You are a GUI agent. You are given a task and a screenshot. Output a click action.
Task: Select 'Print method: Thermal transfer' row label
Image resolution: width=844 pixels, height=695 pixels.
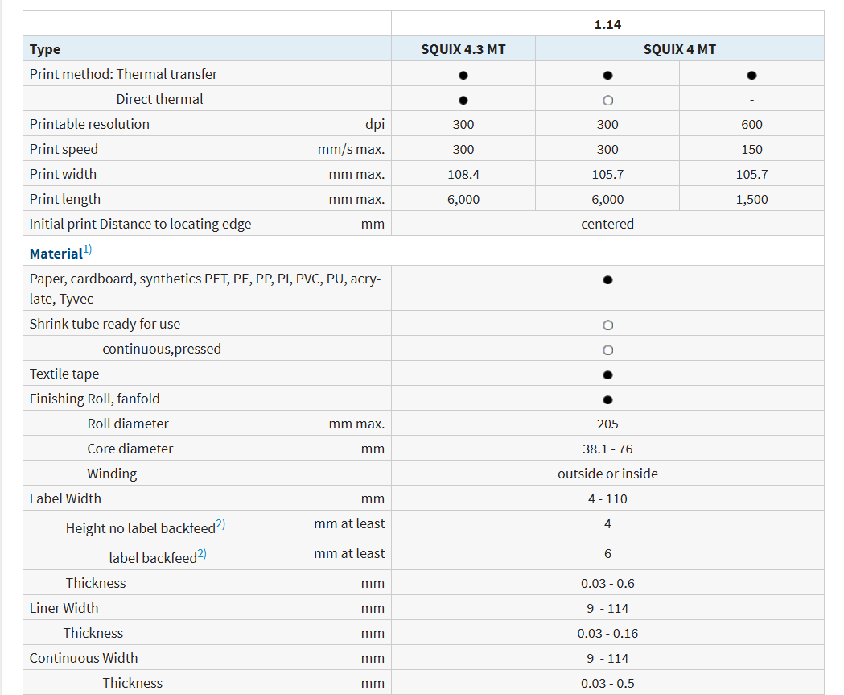click(x=123, y=74)
